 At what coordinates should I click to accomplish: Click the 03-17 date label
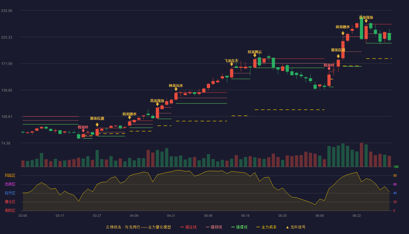[x=60, y=216]
